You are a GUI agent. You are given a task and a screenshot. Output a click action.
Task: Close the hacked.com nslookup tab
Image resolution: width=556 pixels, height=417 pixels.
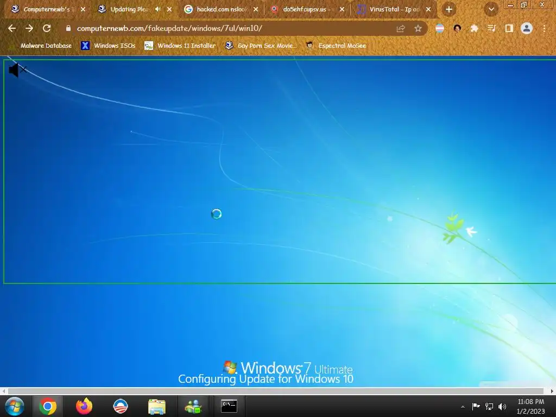pyautogui.click(x=256, y=9)
